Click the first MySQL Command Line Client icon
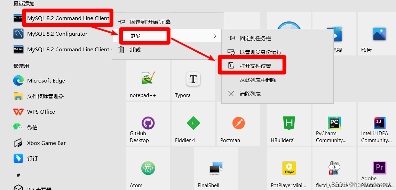This screenshot has width=396, height=190. pyautogui.click(x=18, y=18)
